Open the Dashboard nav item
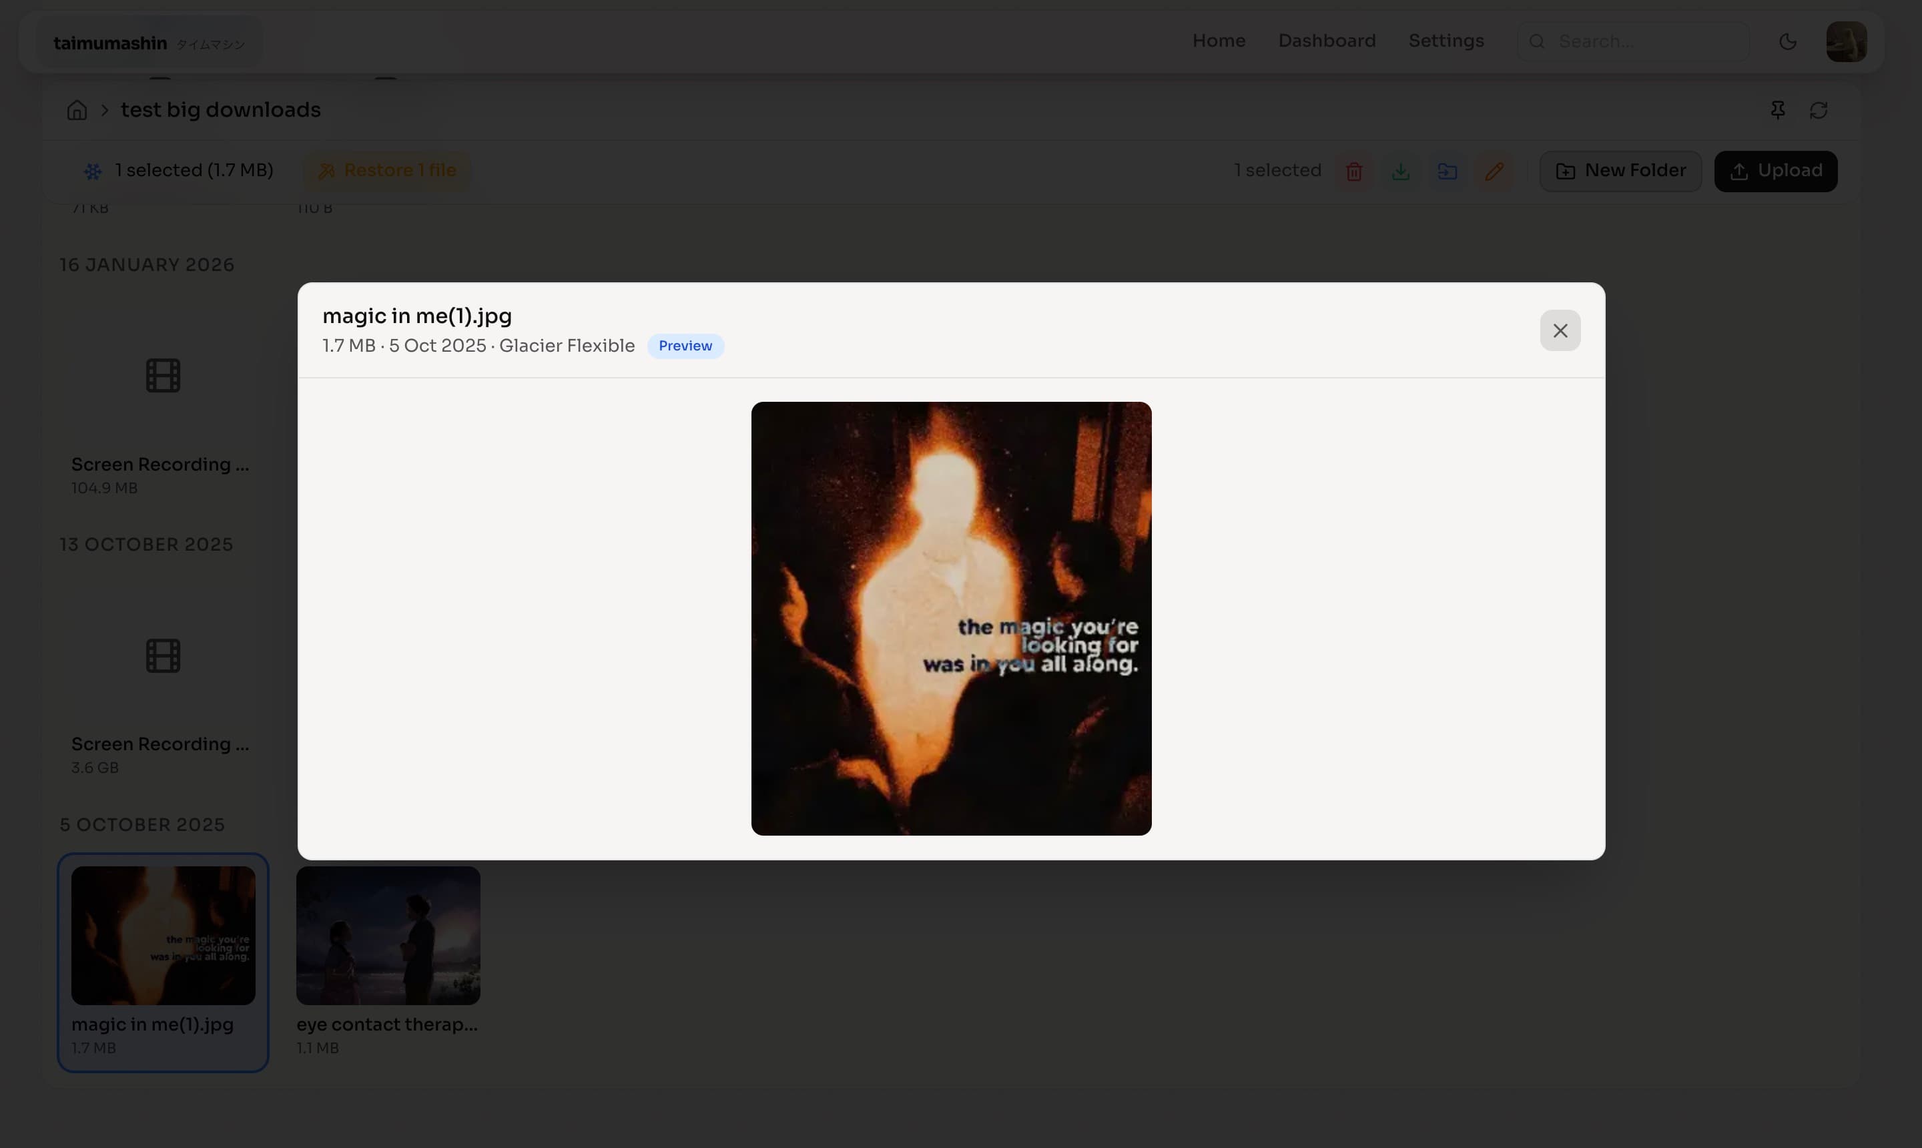Viewport: 1922px width, 1148px height. [1327, 41]
